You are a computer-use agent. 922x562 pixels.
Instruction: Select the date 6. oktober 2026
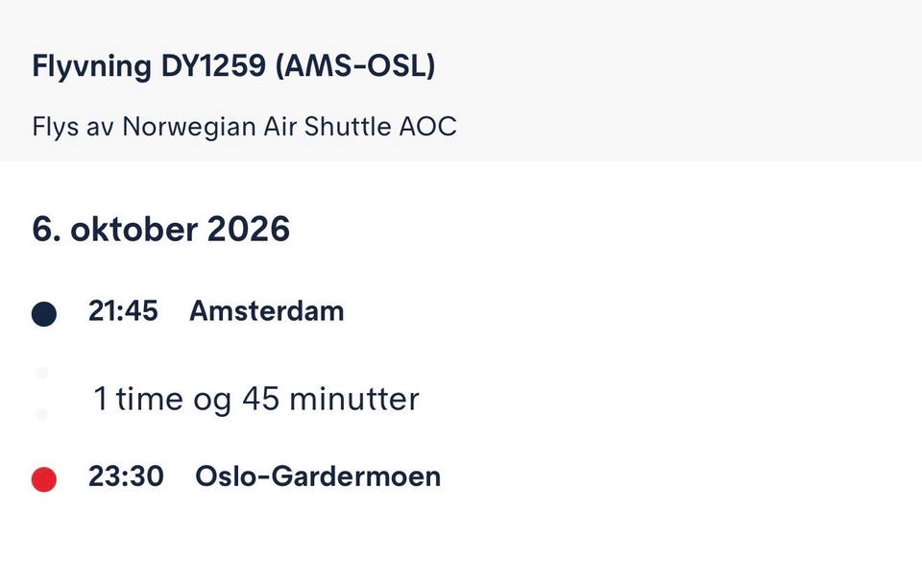161,229
